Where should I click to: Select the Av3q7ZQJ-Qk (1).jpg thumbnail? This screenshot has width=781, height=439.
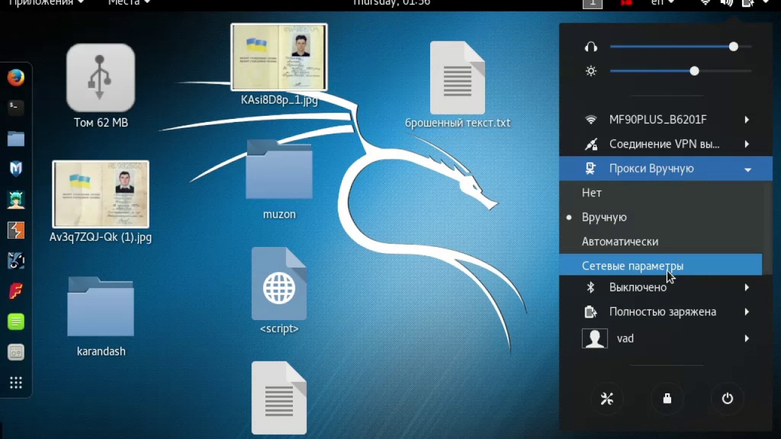[101, 194]
